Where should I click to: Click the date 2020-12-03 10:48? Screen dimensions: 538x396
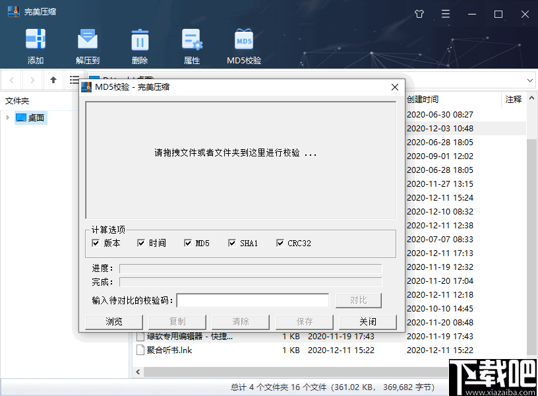[440, 129]
